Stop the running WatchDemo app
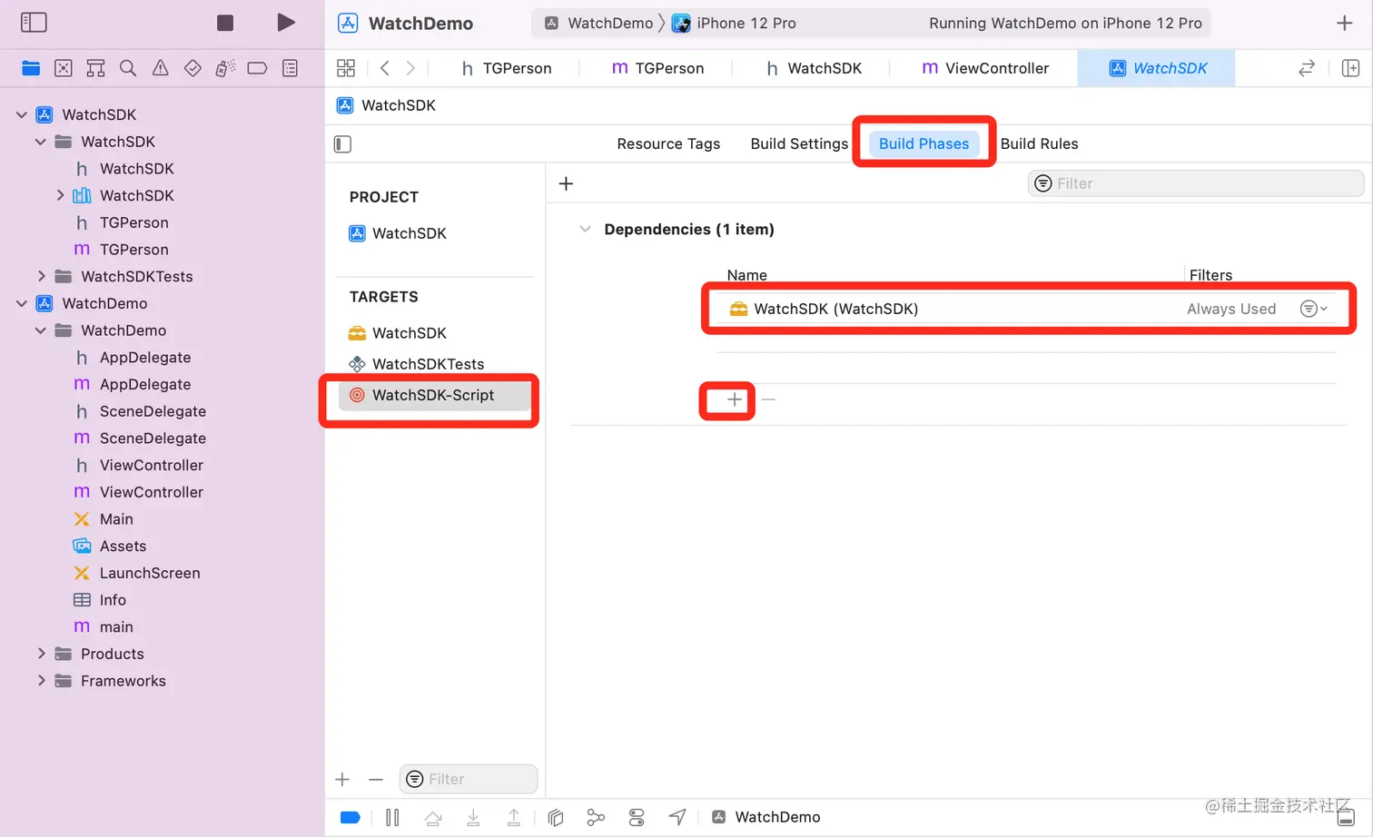Screen dimensions: 1373x837 point(225,23)
